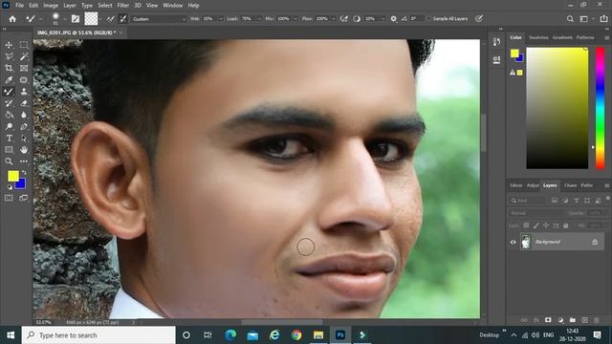Image resolution: width=612 pixels, height=344 pixels.
Task: Open the brush smoothing gear options
Action: click(393, 19)
